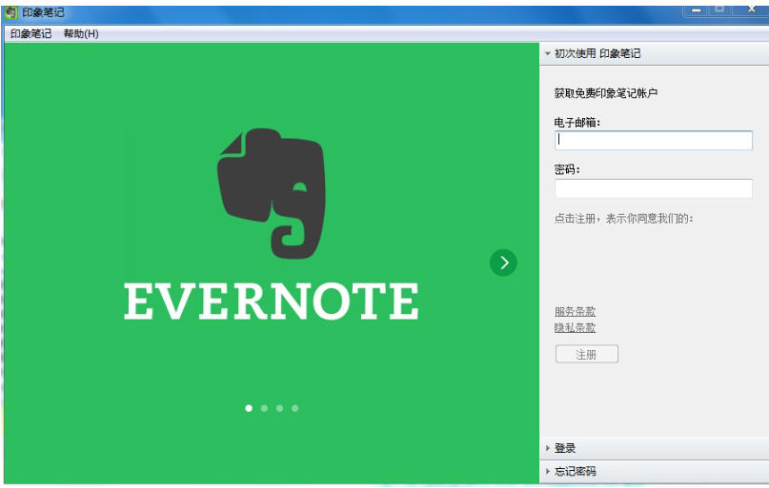Minimize the 印象笔记 window
This screenshot has width=769, height=488.
tap(696, 10)
